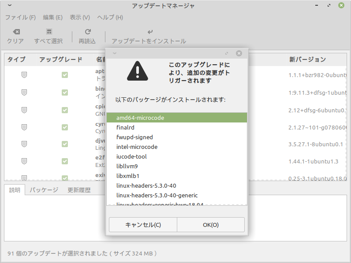Click the キャンセル(C) button
The width and height of the screenshot is (351, 263).
(x=143, y=225)
